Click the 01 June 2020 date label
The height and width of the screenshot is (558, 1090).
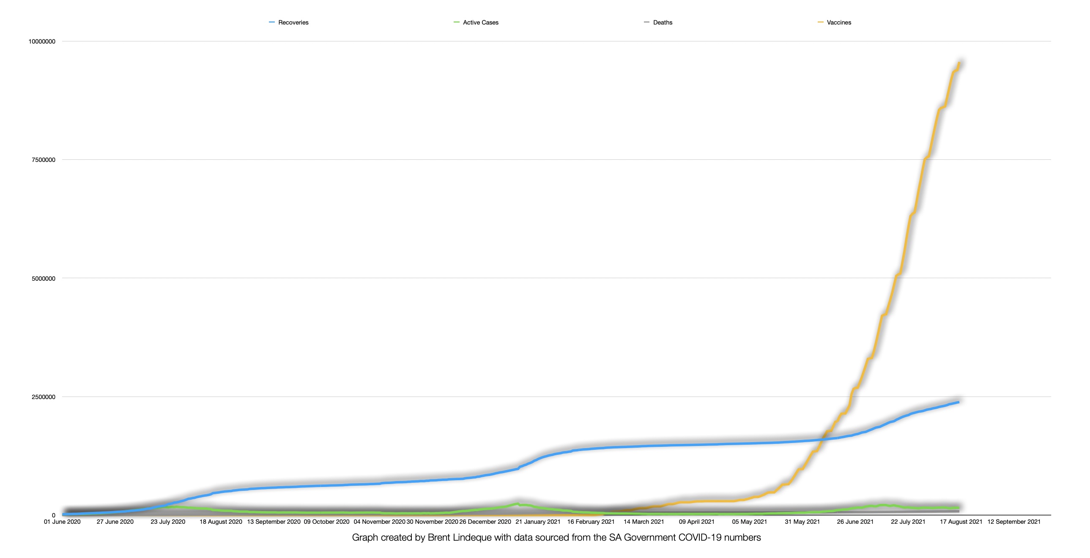62,522
